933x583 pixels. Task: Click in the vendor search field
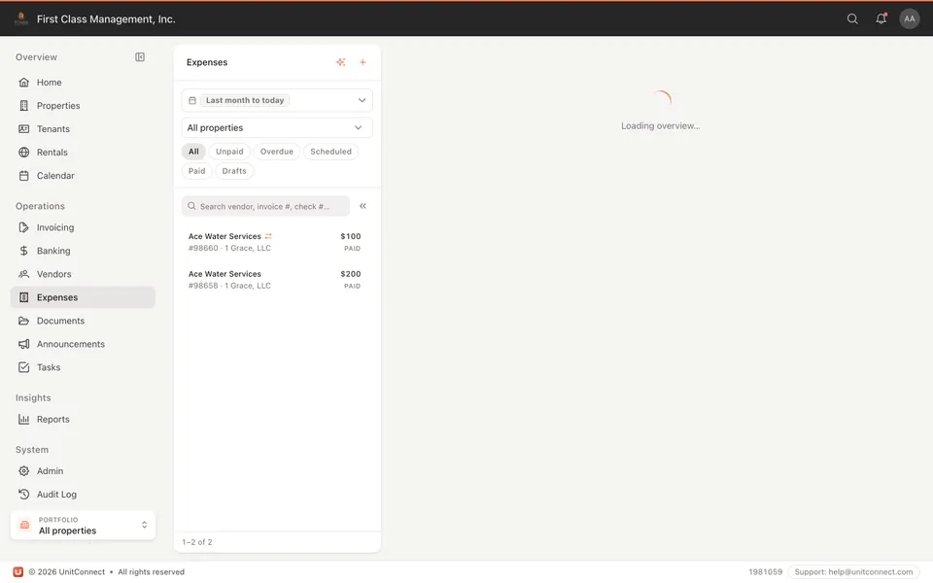(x=265, y=206)
